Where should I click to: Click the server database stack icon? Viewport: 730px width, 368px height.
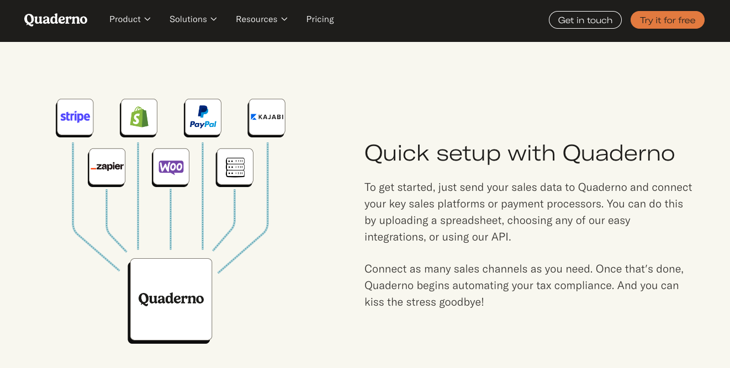pos(235,167)
